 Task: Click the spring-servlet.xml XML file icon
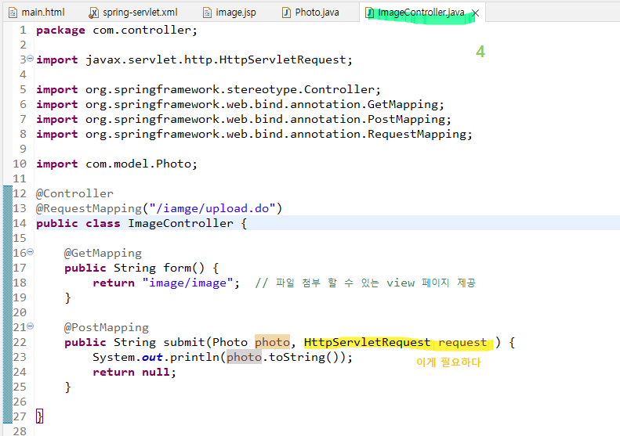pyautogui.click(x=94, y=13)
